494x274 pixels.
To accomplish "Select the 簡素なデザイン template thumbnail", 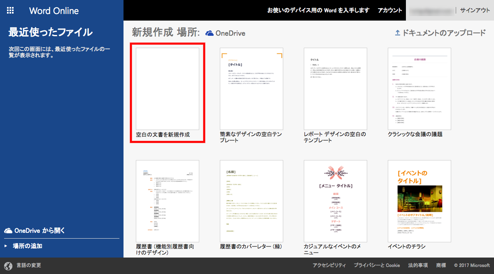I will tap(252, 89).
